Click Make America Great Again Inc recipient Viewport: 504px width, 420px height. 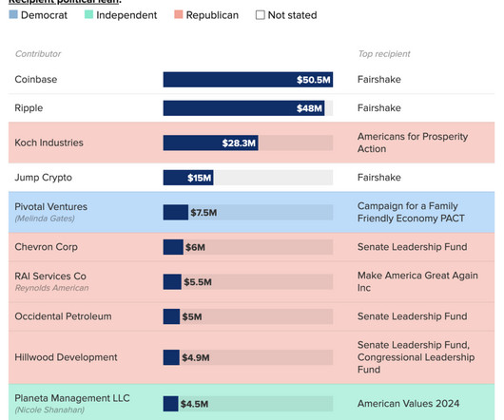pyautogui.click(x=417, y=281)
